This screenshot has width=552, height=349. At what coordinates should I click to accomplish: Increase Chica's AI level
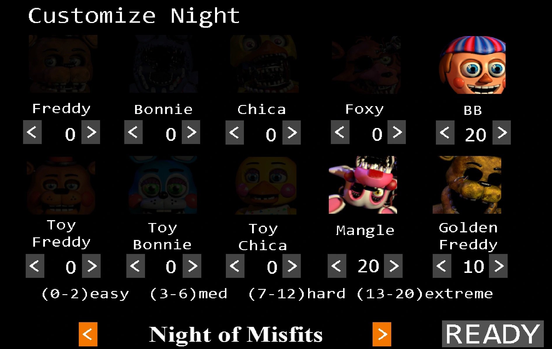291,132
